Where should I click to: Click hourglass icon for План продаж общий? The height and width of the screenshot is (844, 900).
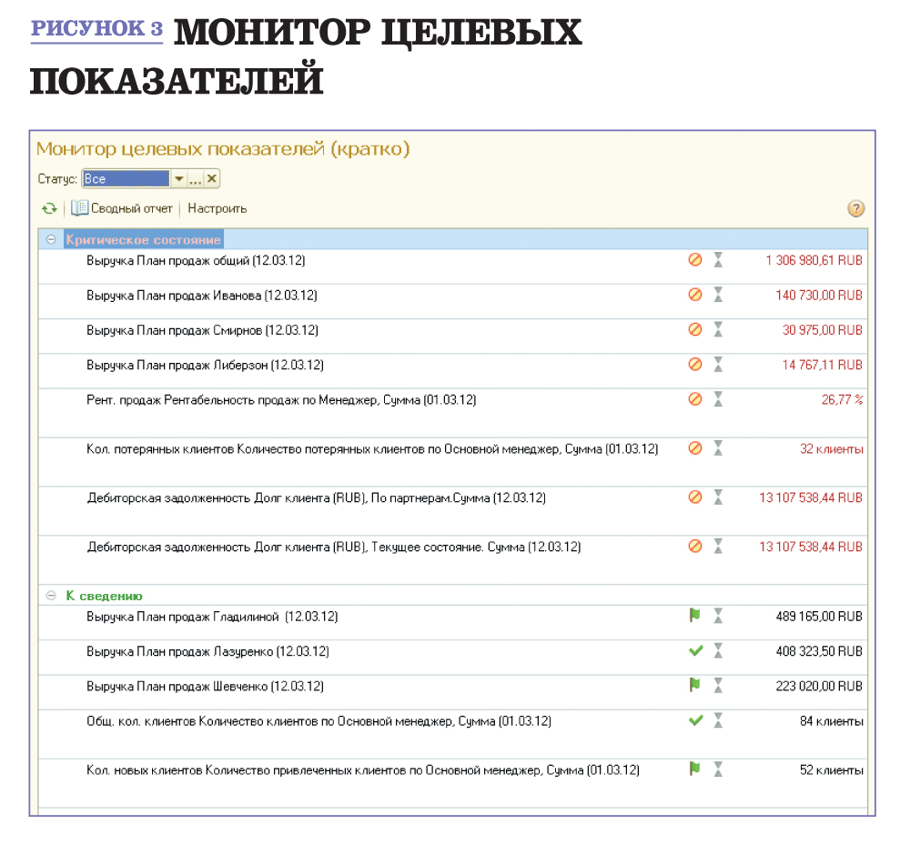point(718,260)
